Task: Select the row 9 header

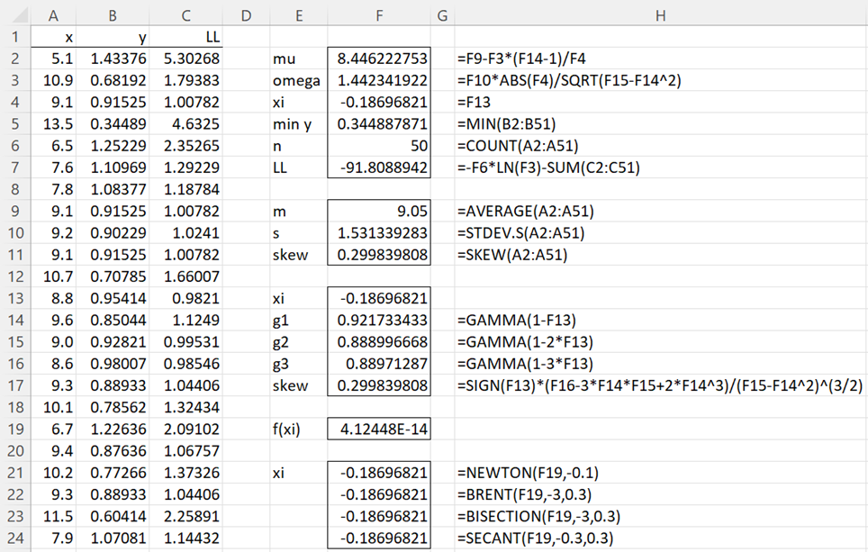Action: point(14,211)
